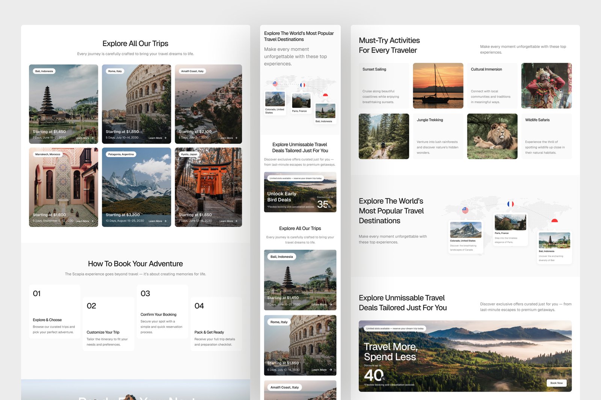Click the France flag pin on the small mobile map
601x400 pixels.
pyautogui.click(x=302, y=85)
